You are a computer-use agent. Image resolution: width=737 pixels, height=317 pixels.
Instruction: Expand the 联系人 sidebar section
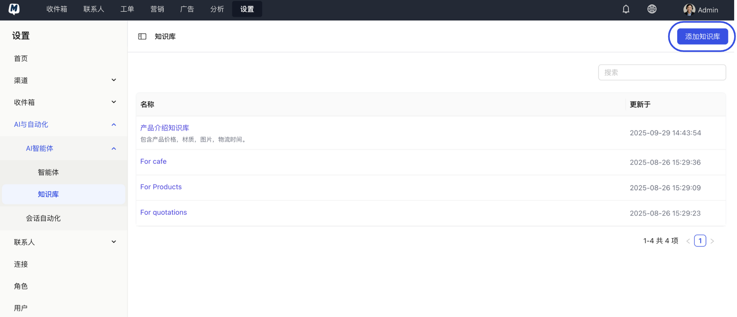click(114, 242)
